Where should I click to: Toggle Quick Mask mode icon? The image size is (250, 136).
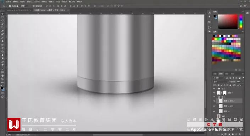click(2, 93)
